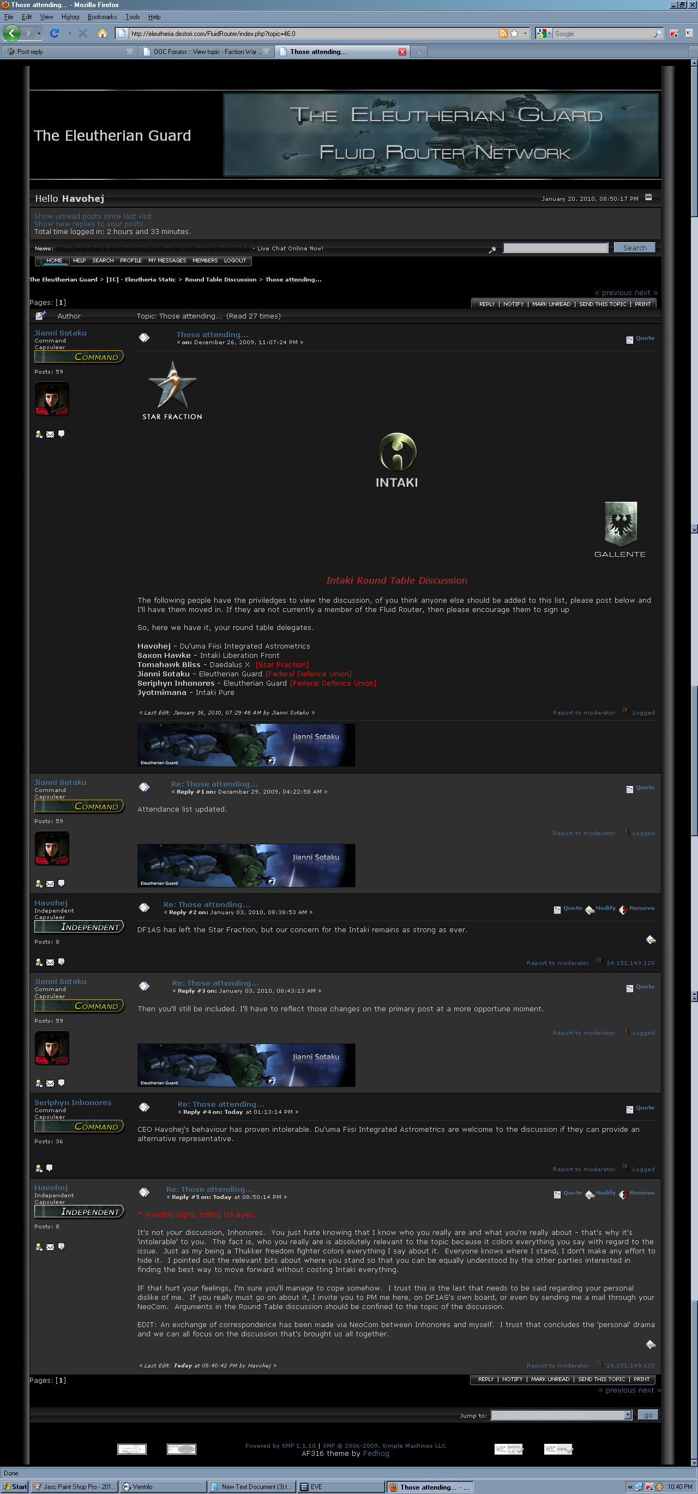The height and width of the screenshot is (1494, 698).
Task: Open the forum HOME menu item
Action: (x=54, y=260)
